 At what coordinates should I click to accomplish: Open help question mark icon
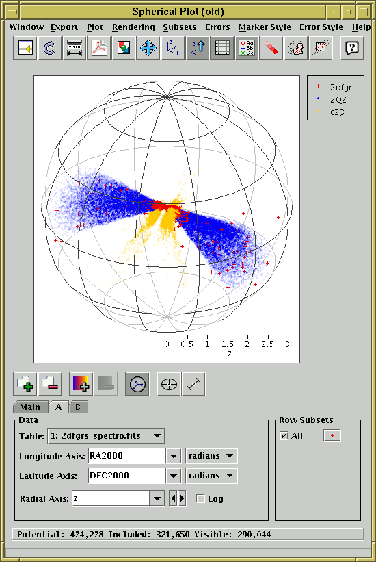[x=352, y=48]
